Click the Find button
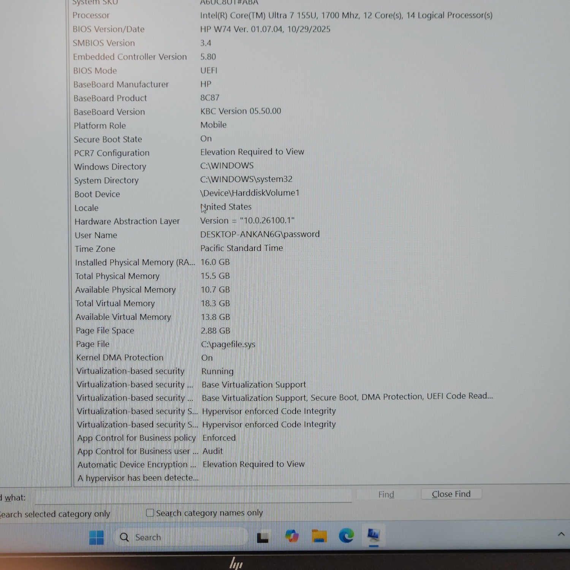 tap(386, 494)
